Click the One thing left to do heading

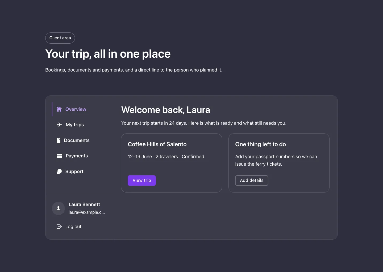pos(260,144)
